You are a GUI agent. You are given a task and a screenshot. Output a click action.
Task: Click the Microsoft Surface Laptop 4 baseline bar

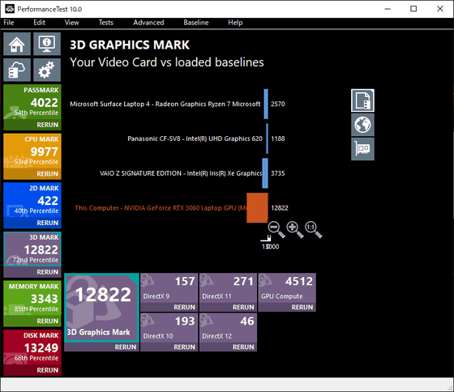tap(266, 104)
